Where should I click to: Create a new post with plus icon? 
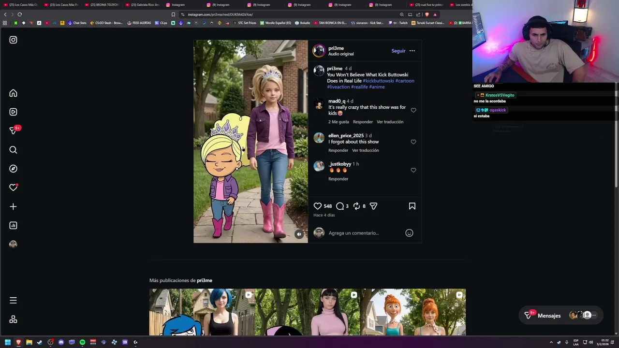13,206
